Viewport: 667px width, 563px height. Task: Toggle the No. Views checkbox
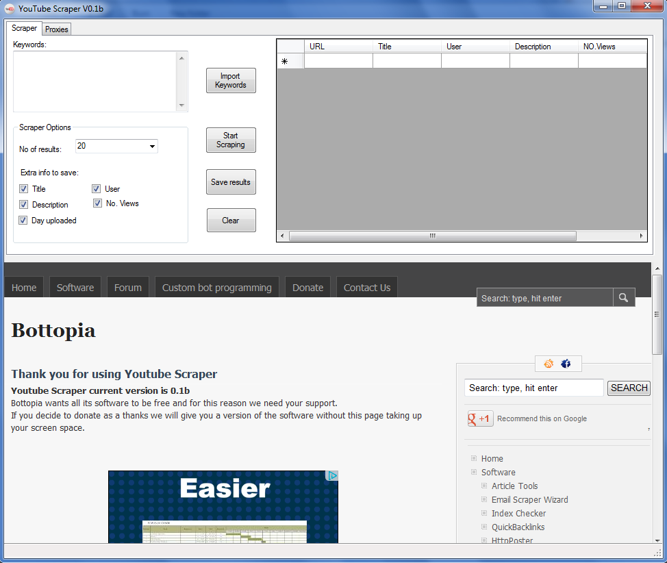point(97,203)
